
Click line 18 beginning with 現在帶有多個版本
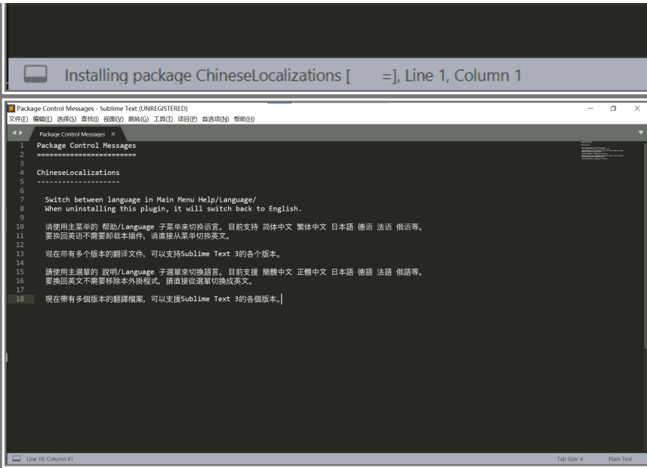click(163, 299)
